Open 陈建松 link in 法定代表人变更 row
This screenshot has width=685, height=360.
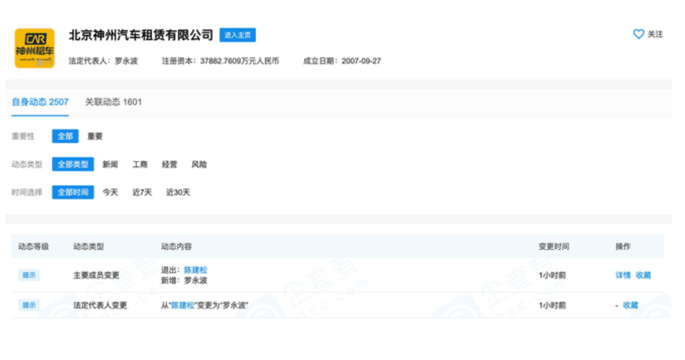(x=183, y=305)
